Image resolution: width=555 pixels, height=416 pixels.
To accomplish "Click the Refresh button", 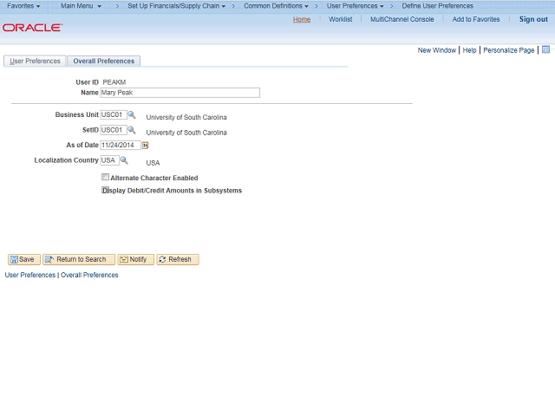I will tap(178, 259).
